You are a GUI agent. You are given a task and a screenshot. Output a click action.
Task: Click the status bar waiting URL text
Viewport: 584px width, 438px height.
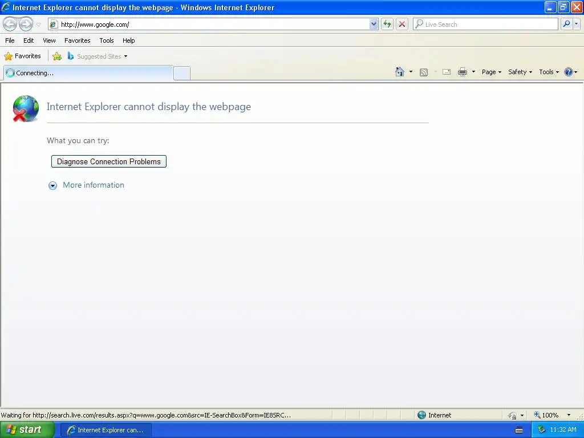point(146,415)
